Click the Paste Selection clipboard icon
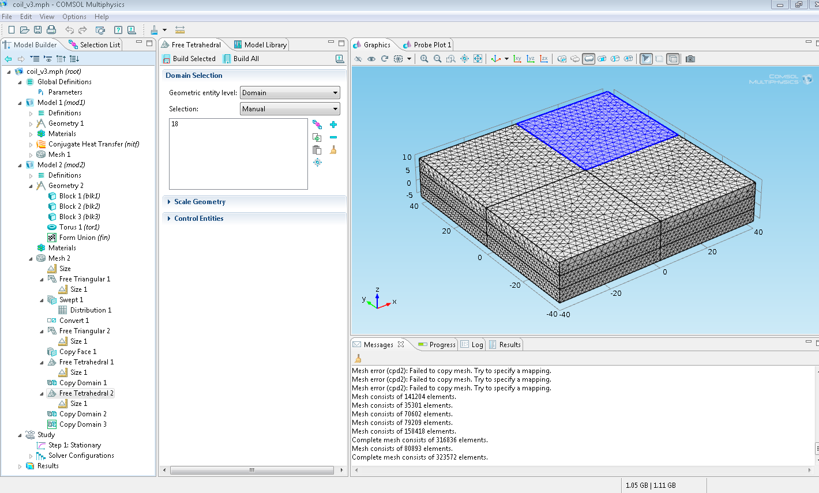 pos(317,150)
